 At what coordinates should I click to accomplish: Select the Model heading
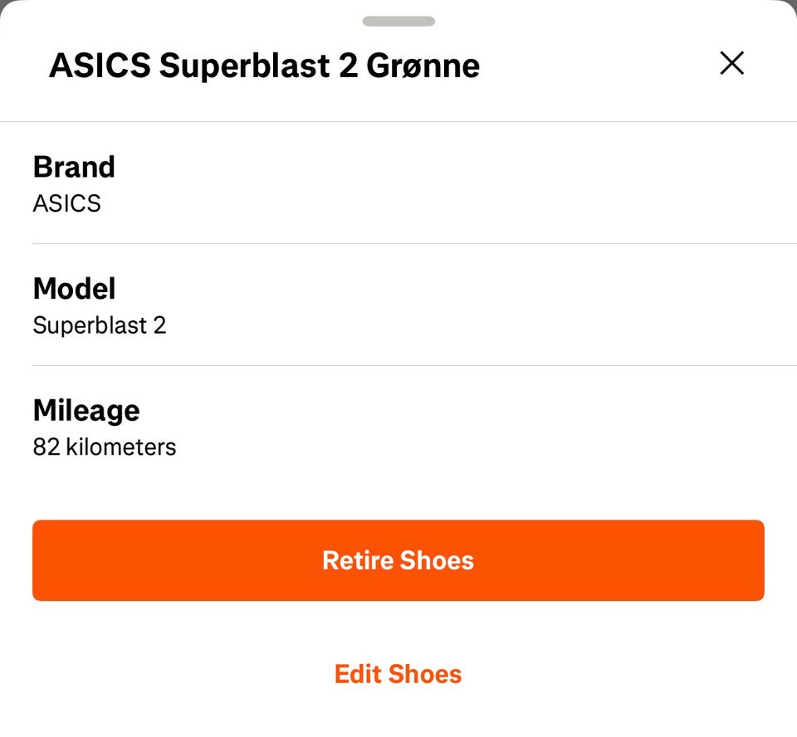[74, 289]
